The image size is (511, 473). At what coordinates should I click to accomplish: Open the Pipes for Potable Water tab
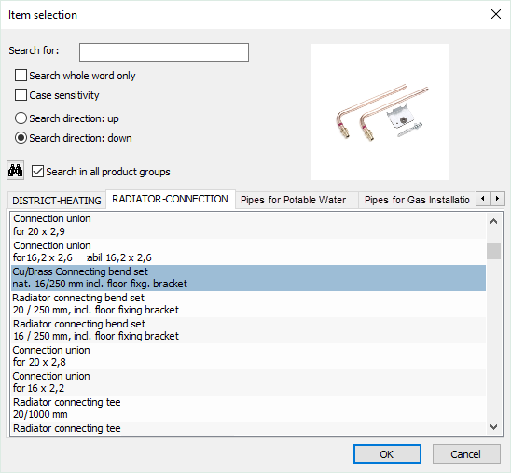(x=294, y=200)
